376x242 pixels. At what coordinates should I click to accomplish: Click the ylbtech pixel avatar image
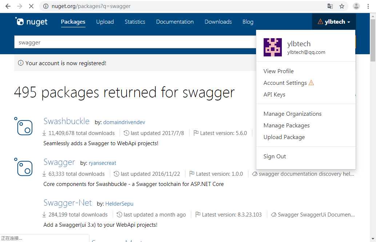(x=273, y=47)
